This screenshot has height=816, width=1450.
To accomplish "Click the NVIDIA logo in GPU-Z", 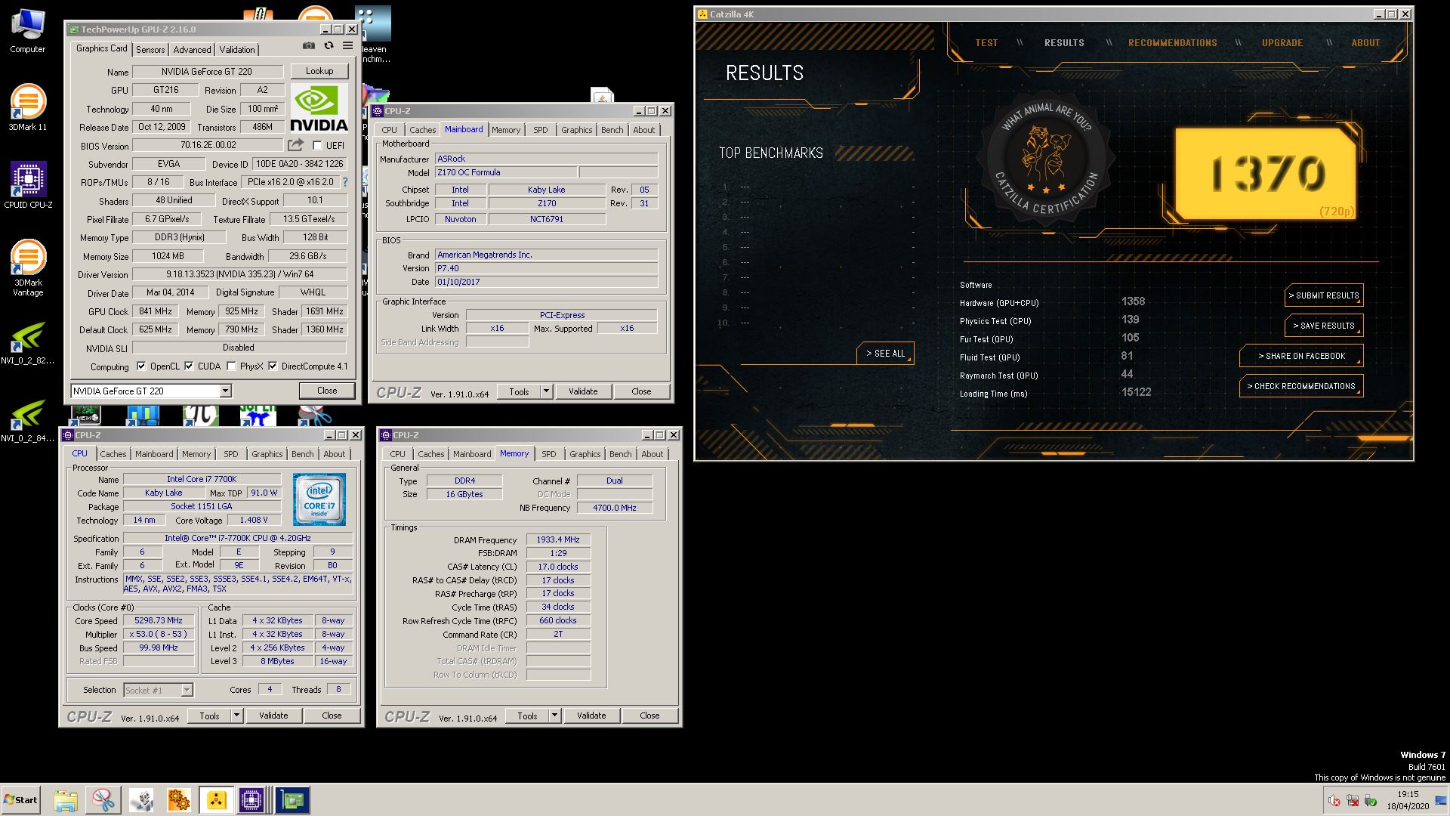I will coord(319,108).
